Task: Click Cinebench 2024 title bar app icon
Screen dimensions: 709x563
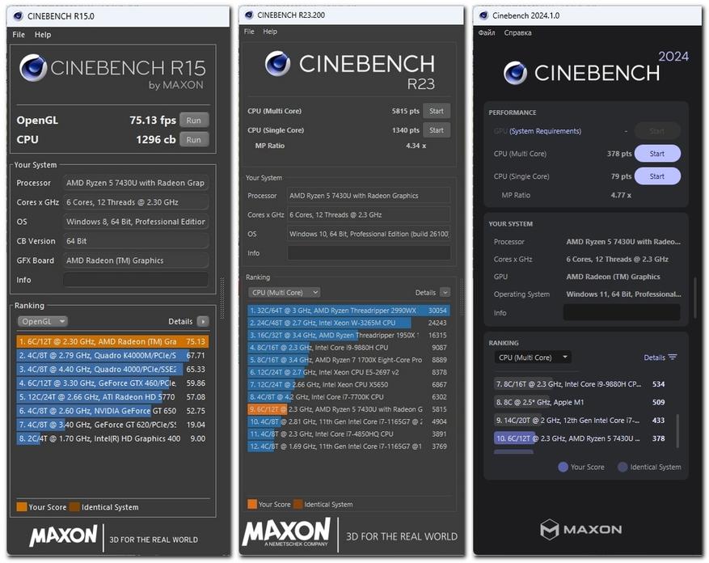Action: 483,15
